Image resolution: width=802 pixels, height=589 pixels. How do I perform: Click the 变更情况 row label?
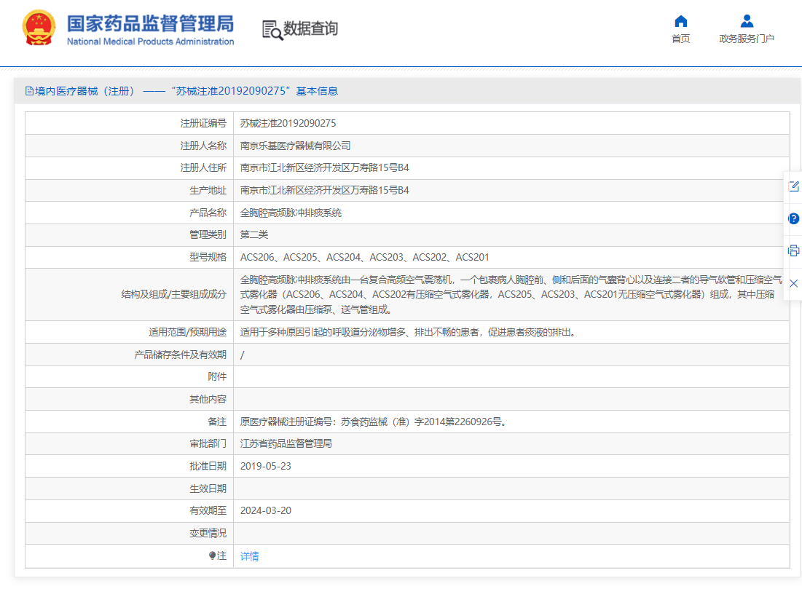pos(208,533)
